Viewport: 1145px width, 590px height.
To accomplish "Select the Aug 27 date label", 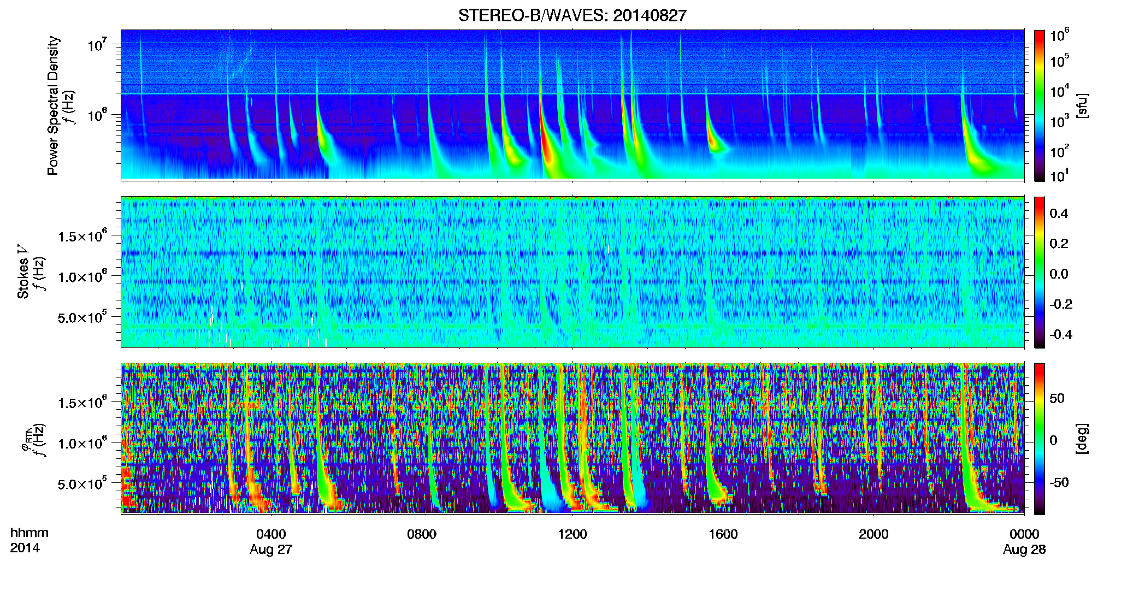I will (x=271, y=550).
